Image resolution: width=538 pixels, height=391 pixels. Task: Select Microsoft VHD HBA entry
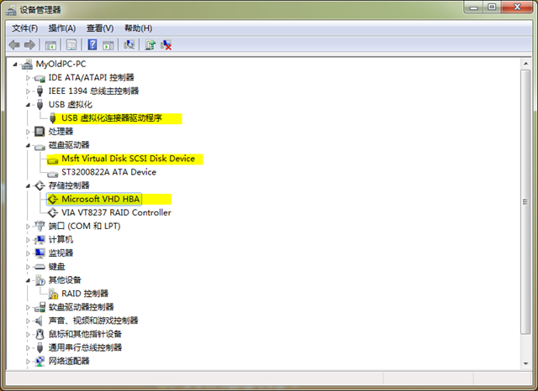click(x=101, y=199)
